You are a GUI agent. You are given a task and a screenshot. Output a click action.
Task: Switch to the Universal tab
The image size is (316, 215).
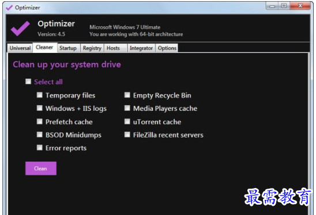(20, 48)
